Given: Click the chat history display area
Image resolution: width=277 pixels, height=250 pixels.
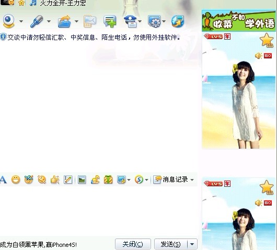Looking at the screenshot, I should click(99, 106).
